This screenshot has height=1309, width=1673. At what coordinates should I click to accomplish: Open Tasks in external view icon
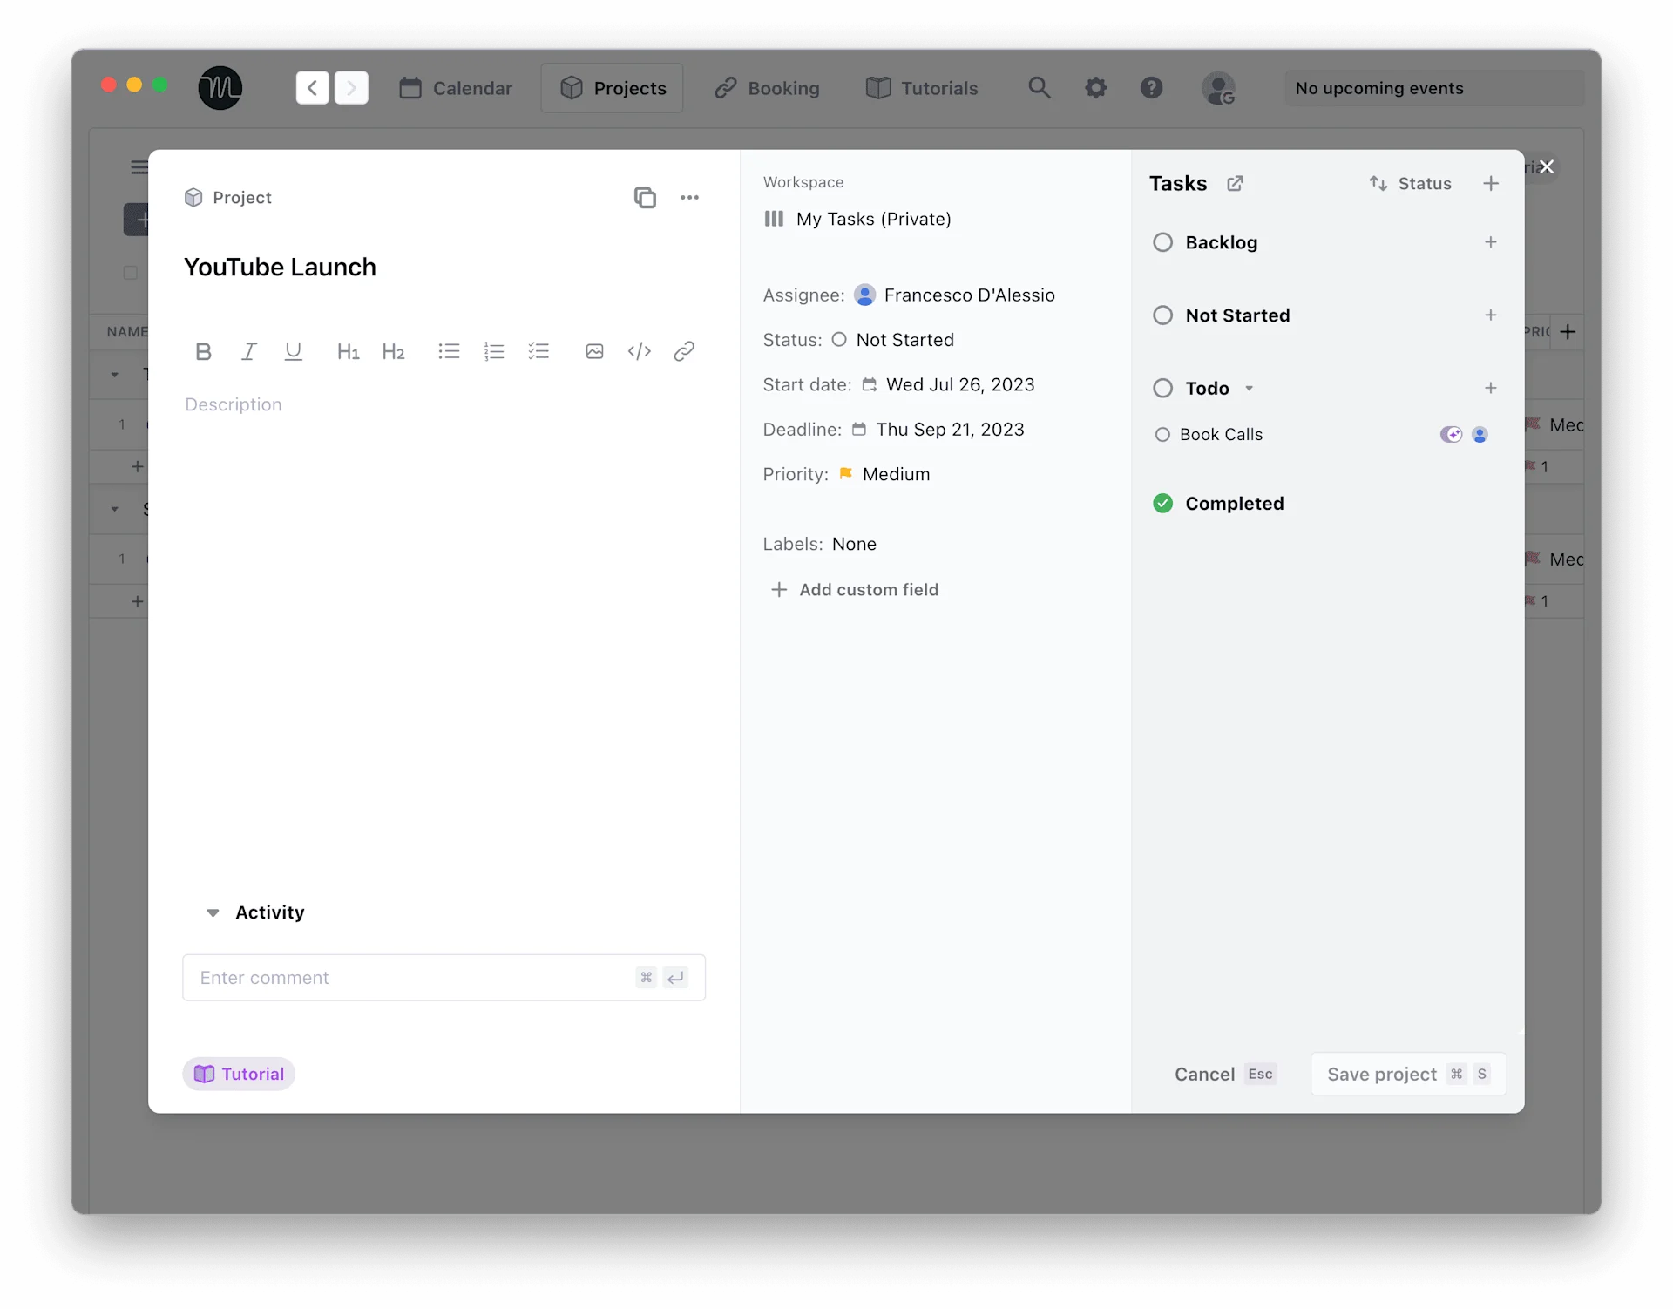click(x=1235, y=183)
